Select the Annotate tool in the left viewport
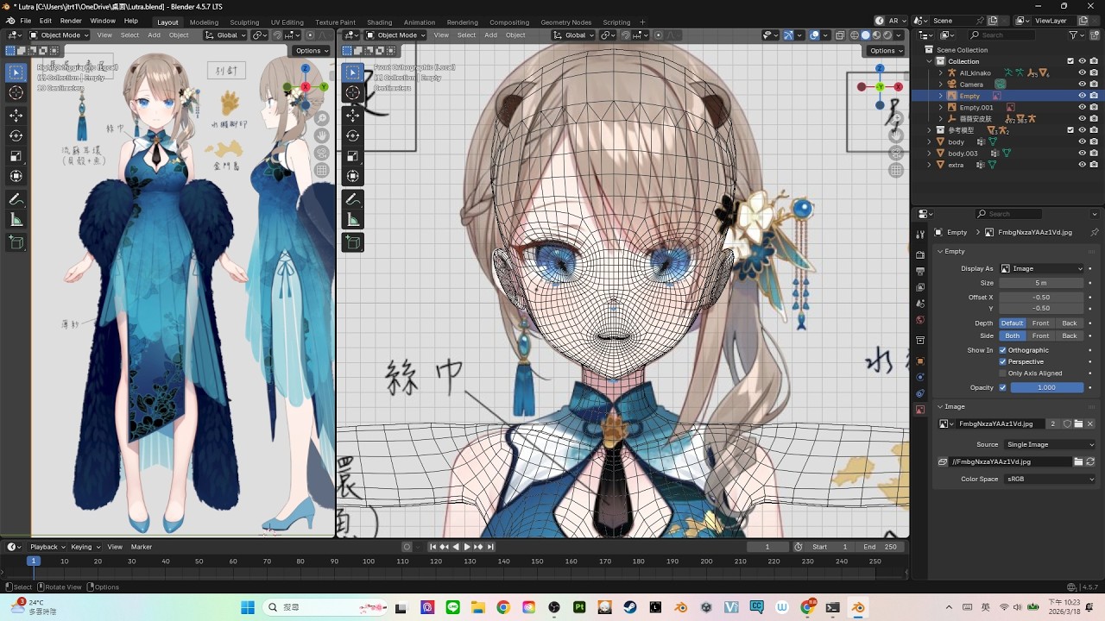The width and height of the screenshot is (1105, 621). pyautogui.click(x=16, y=199)
